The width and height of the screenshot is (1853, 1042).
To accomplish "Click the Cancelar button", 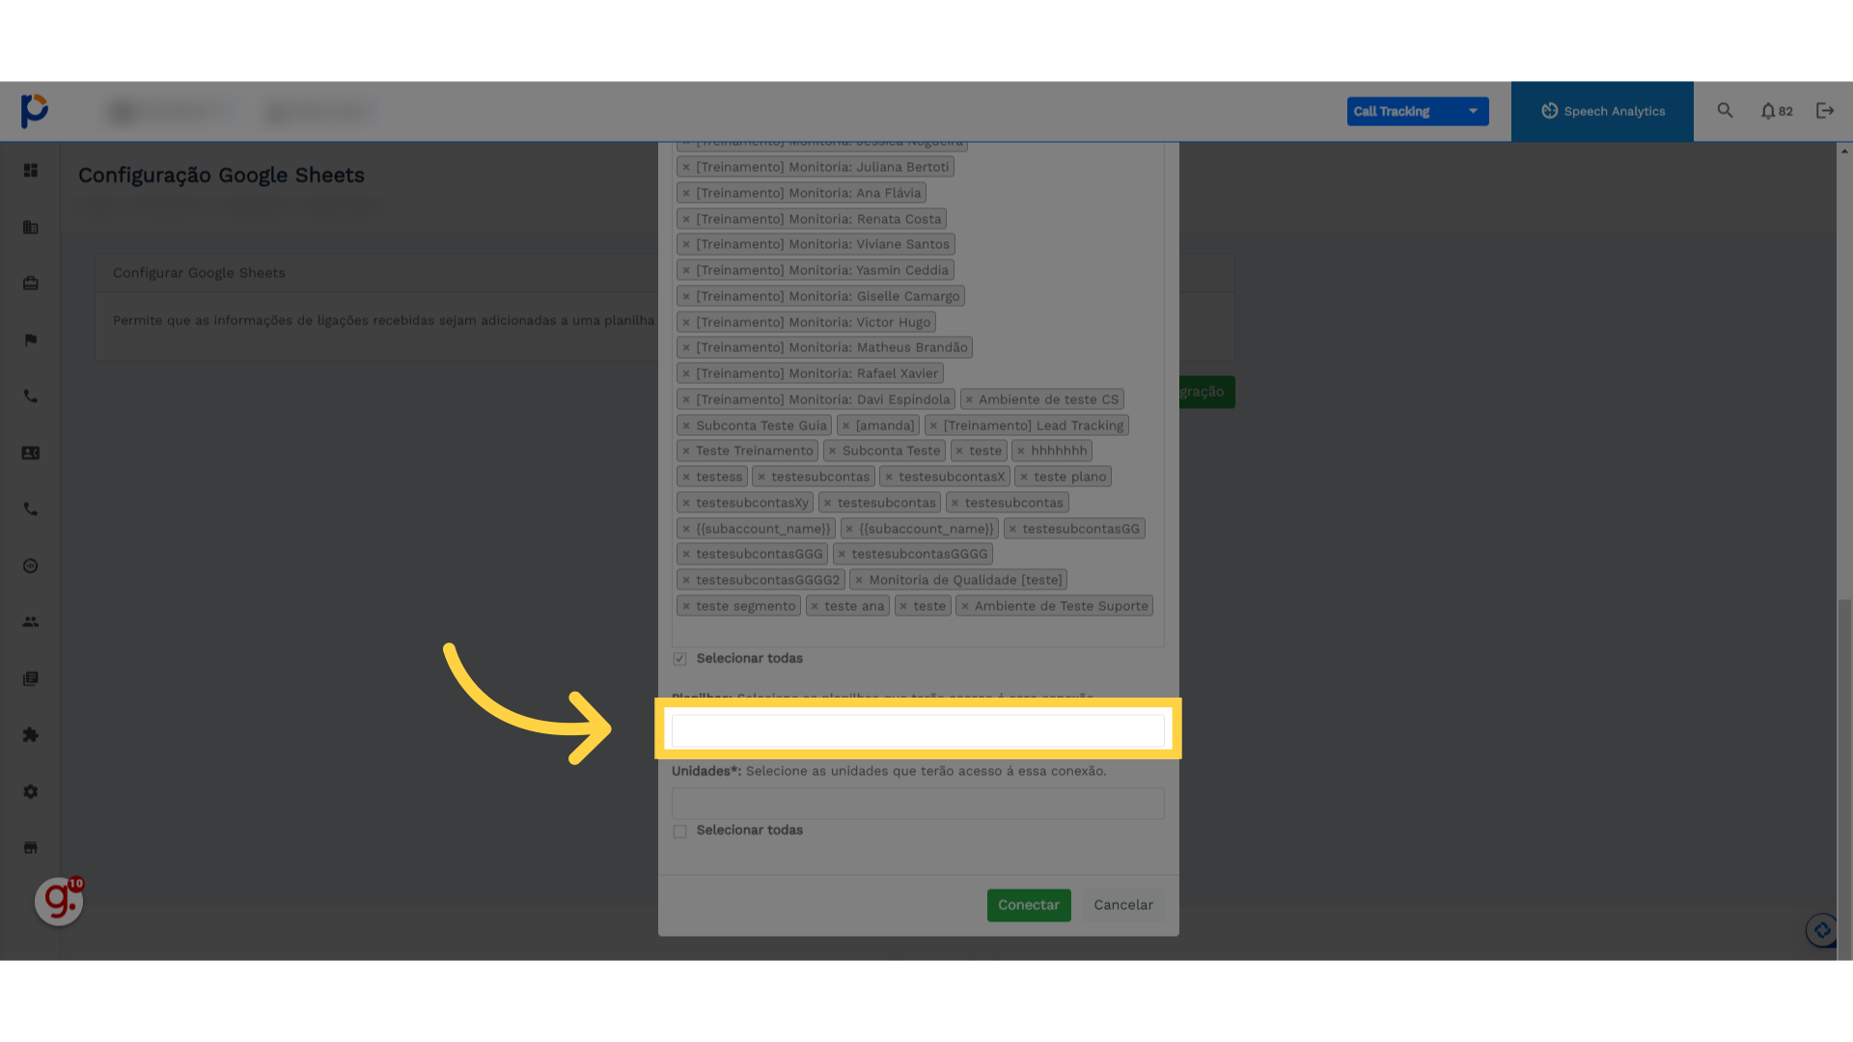I will point(1123,905).
